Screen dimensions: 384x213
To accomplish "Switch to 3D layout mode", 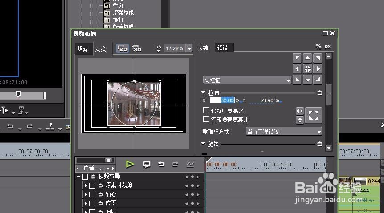I will pos(137,48).
